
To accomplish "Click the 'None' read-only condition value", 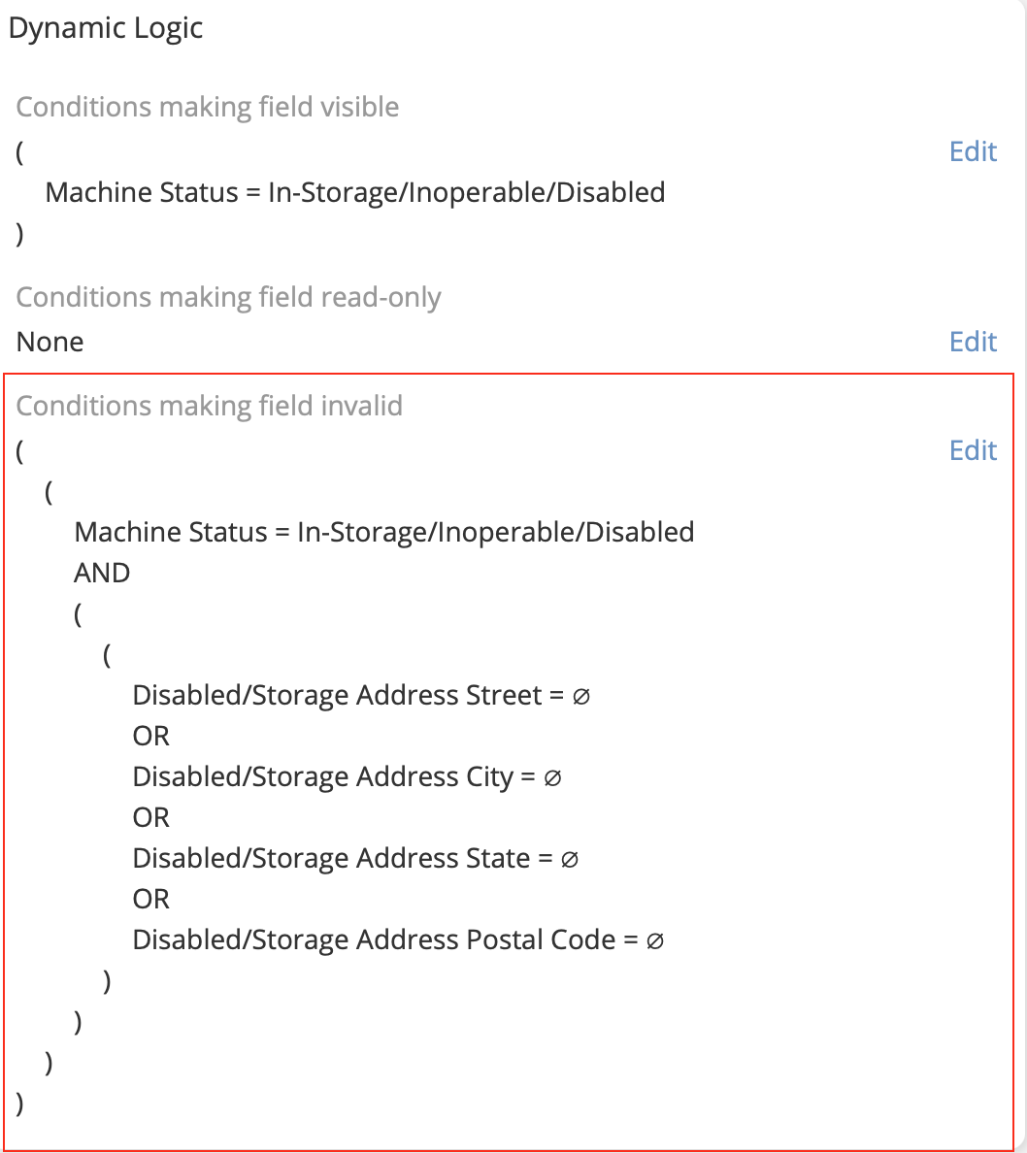I will coord(50,342).
